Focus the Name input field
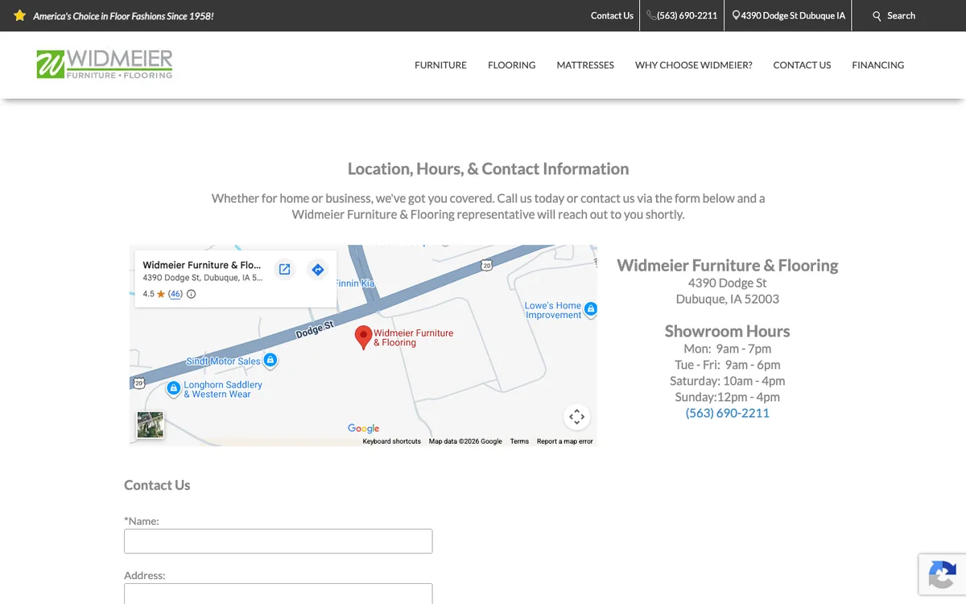 point(279,541)
